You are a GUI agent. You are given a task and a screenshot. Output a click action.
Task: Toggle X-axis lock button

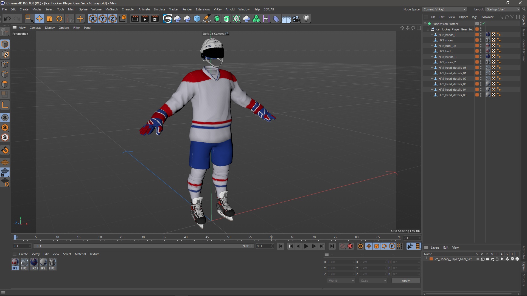pos(93,19)
